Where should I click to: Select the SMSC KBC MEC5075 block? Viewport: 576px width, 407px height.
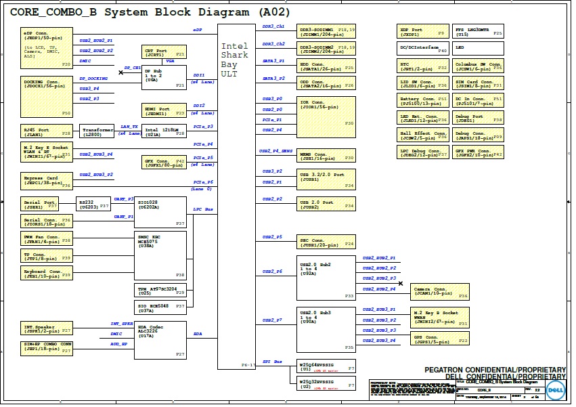pyautogui.click(x=161, y=255)
